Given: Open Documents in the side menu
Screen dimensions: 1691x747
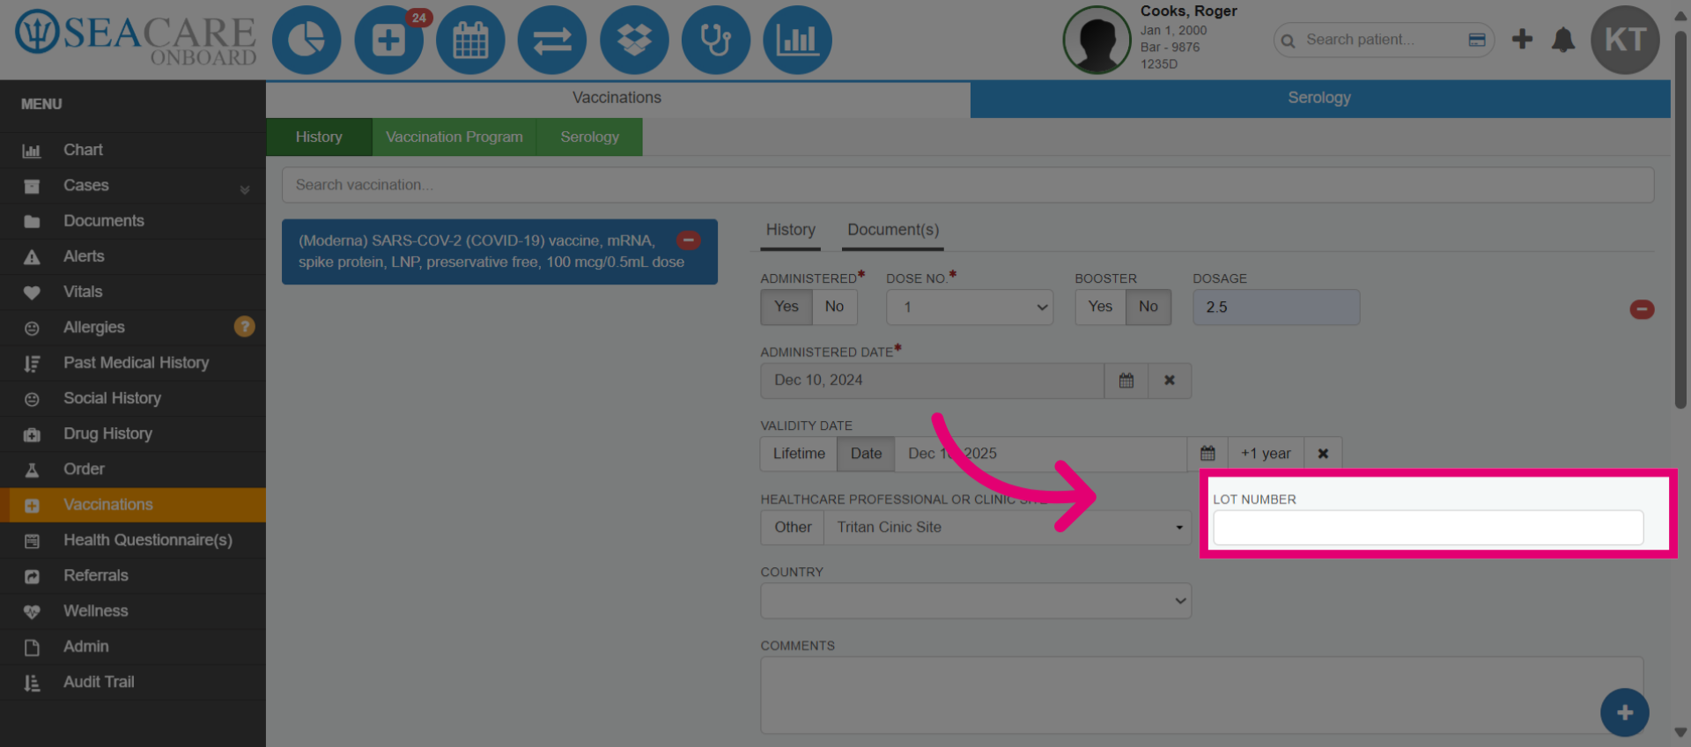Looking at the screenshot, I should pos(133,221).
